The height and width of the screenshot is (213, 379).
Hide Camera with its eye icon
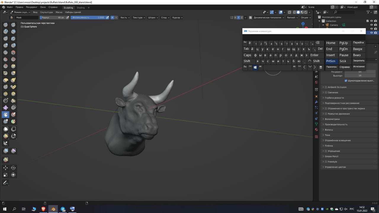pos(372,25)
